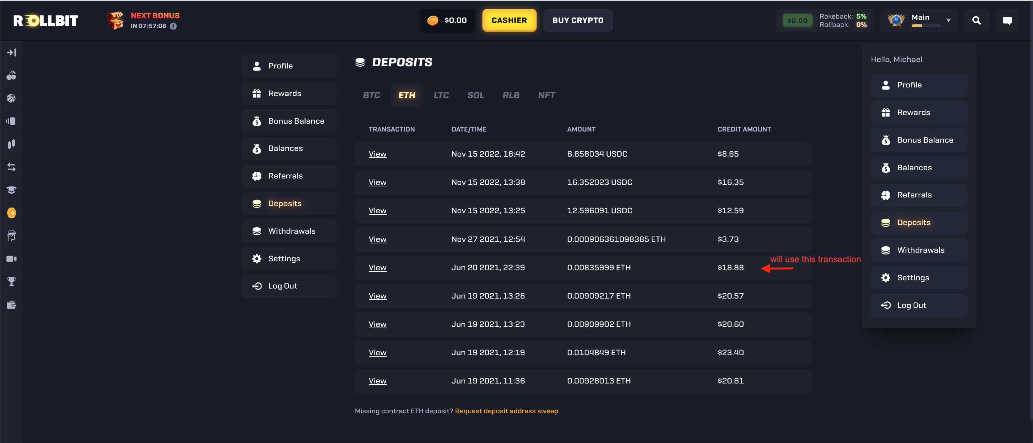1033x443 pixels.
Task: Open the Cashier button
Action: point(509,20)
